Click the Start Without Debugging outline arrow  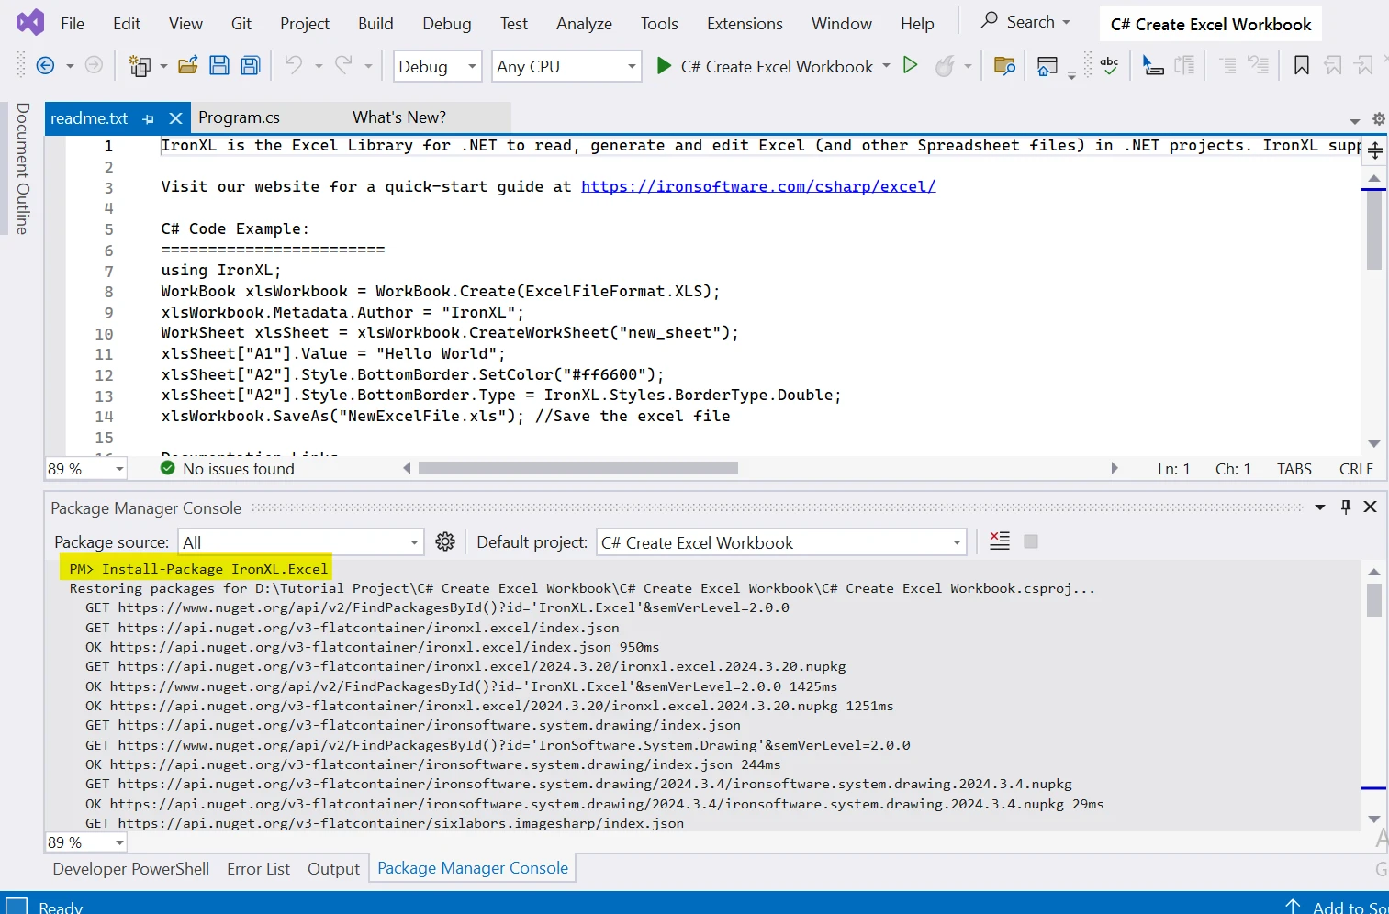(910, 65)
